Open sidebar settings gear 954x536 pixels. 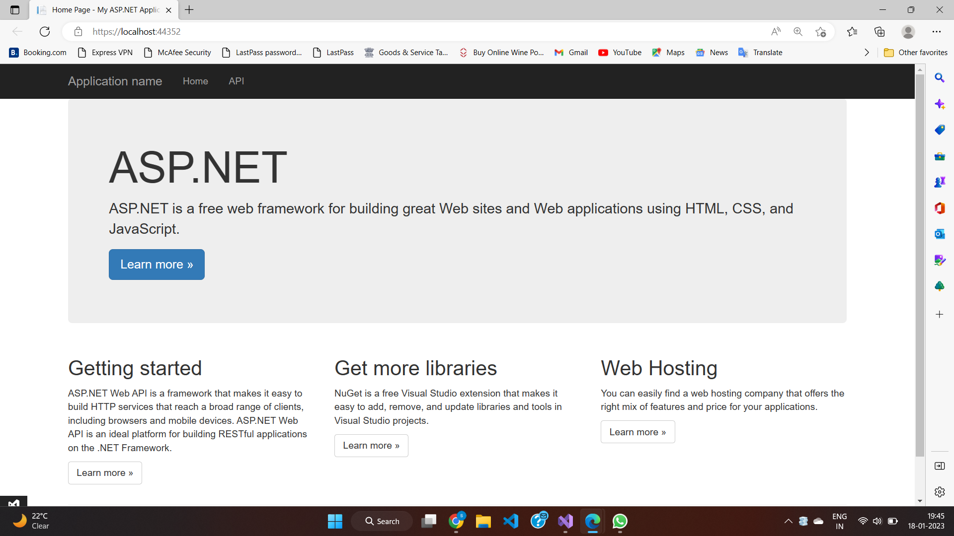point(940,492)
